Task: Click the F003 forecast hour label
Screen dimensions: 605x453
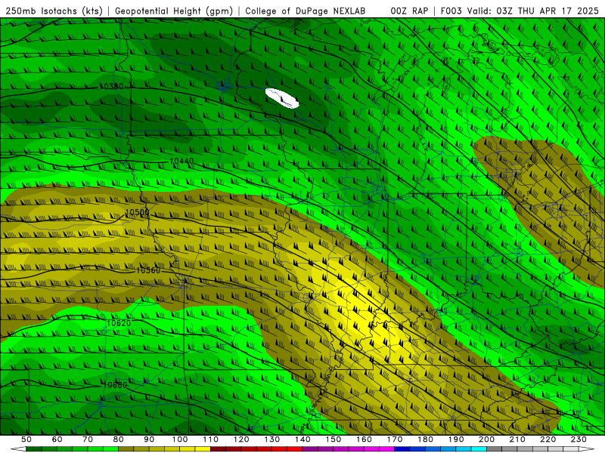Action: [x=451, y=11]
